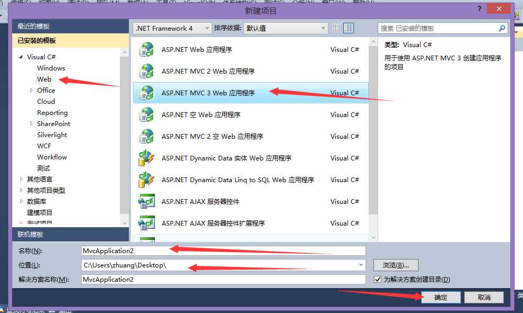Select the Cloud category
Screen dimensions: 523x313
pyautogui.click(x=46, y=102)
